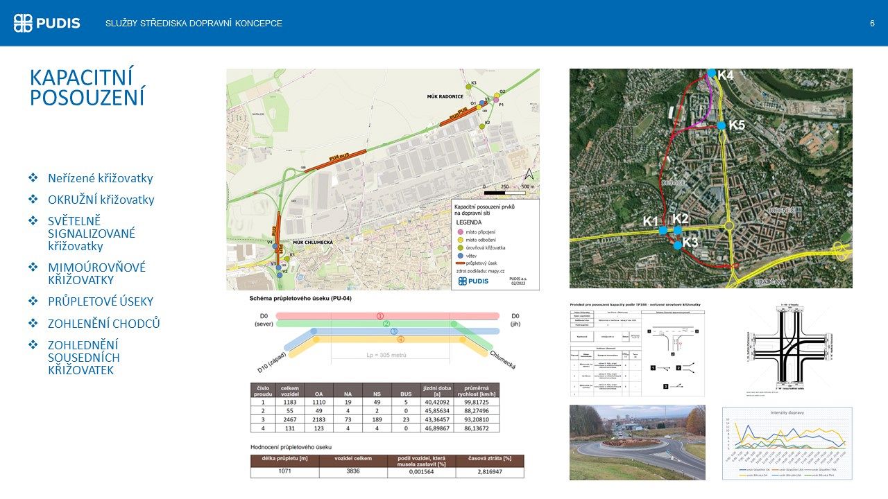
Task: Click the bullet 'SVĚTELNĚ SIGNALIZOVANÉ křižovatky'
Action: tap(92, 234)
